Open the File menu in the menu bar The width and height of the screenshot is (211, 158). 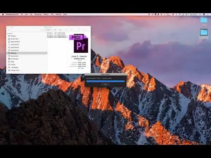[22, 14]
